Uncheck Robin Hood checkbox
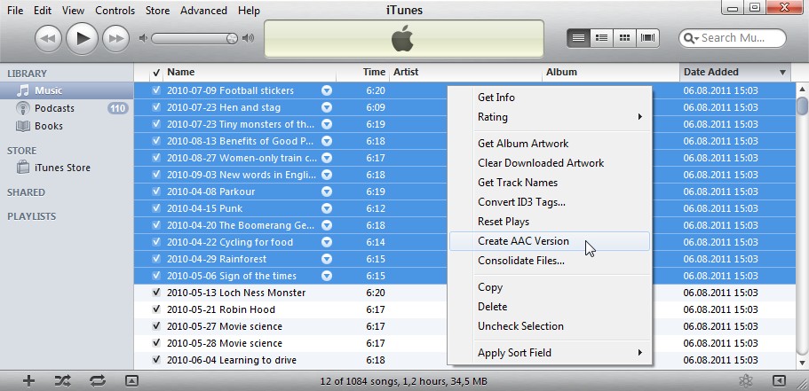 point(156,309)
